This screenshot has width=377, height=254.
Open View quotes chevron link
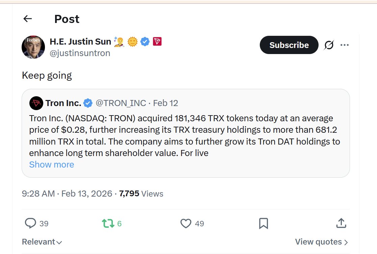[321, 242]
